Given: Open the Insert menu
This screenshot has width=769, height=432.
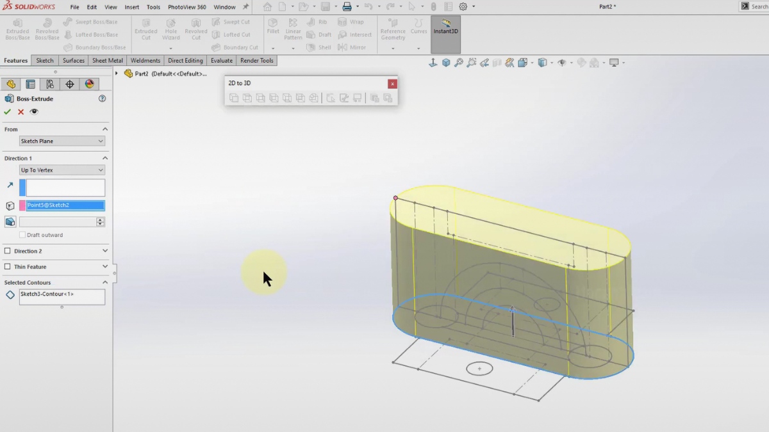Looking at the screenshot, I should (132, 7).
